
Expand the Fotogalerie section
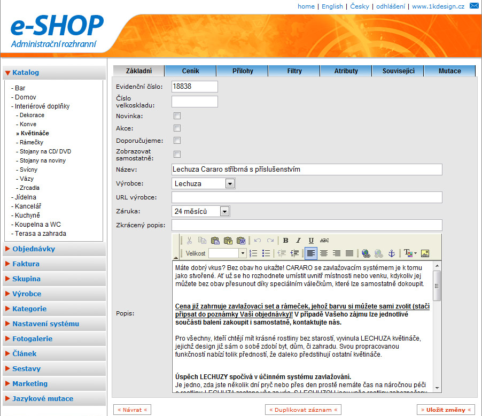tap(54, 339)
